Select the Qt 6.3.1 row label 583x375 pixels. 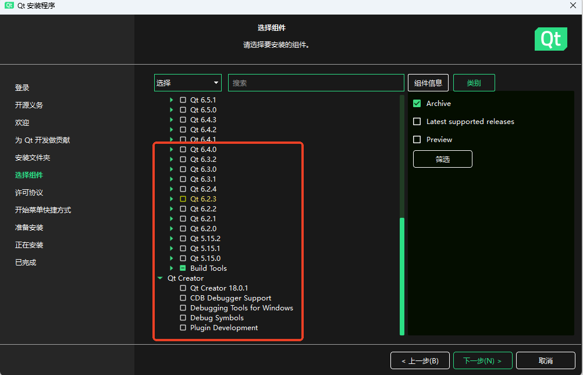[x=203, y=179]
